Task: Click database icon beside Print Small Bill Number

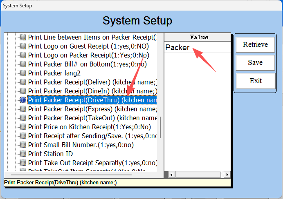Action: [23, 145]
